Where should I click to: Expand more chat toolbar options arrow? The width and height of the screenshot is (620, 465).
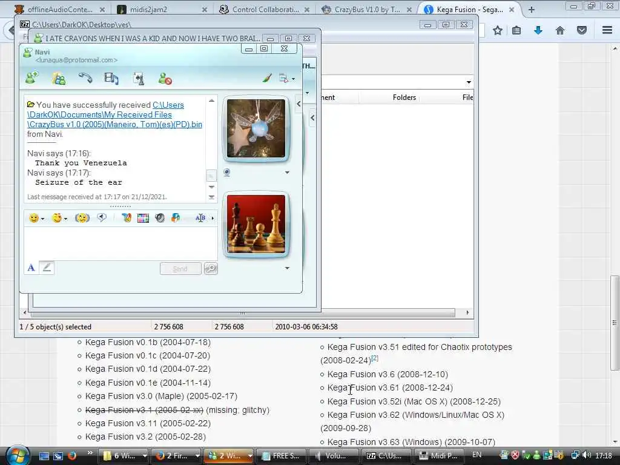(213, 218)
